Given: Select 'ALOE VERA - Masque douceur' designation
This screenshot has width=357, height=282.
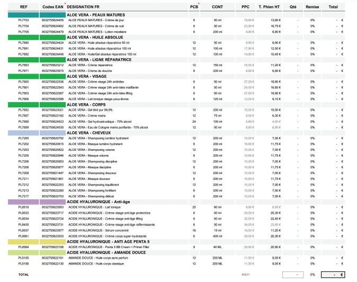Looking at the screenshot, I should 89,179.
